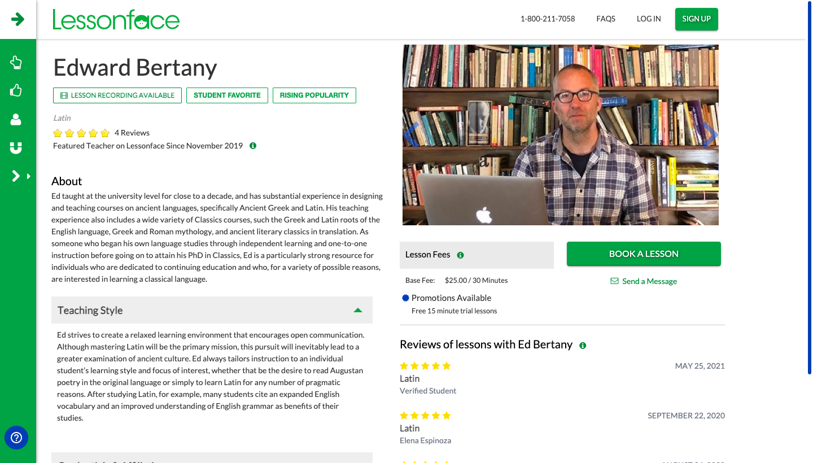This screenshot has width=813, height=463.
Task: Show the next photo in the carousel
Action: [x=709, y=134]
